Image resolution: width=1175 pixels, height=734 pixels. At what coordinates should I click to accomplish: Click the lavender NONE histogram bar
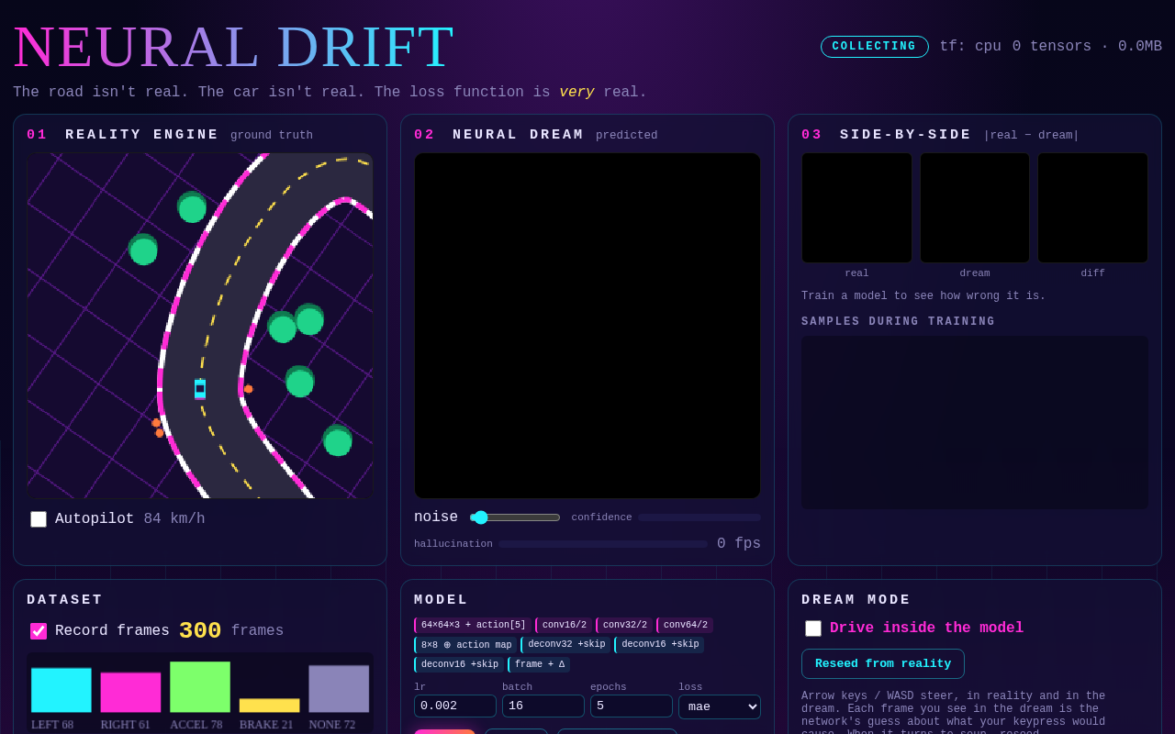point(339,689)
